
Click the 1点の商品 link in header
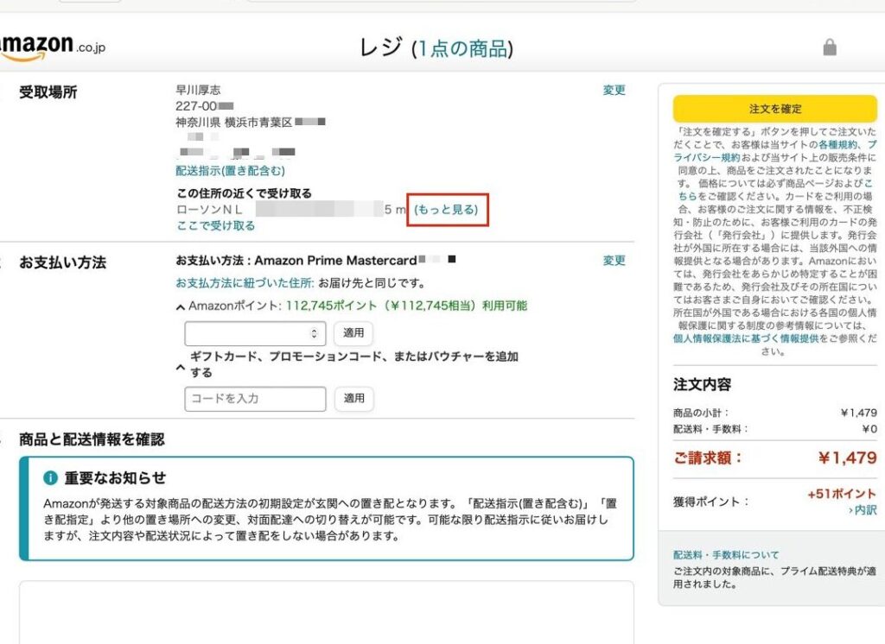coord(462,48)
